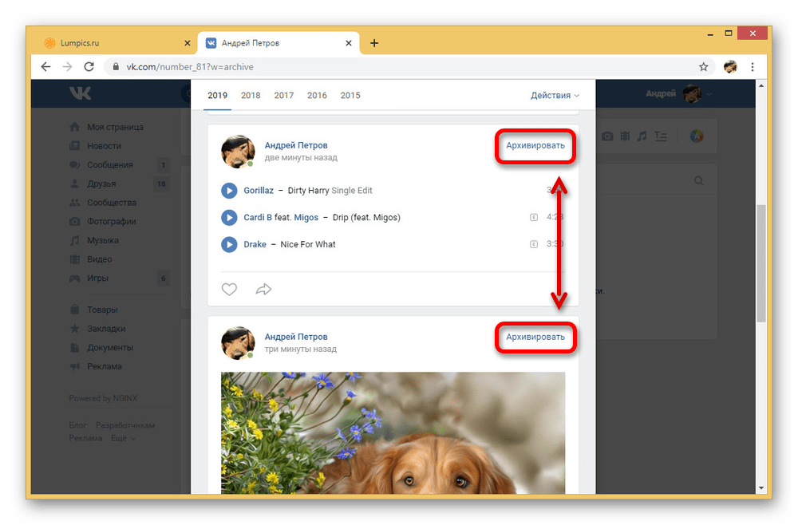Select the 2016 archive tab

(x=317, y=96)
